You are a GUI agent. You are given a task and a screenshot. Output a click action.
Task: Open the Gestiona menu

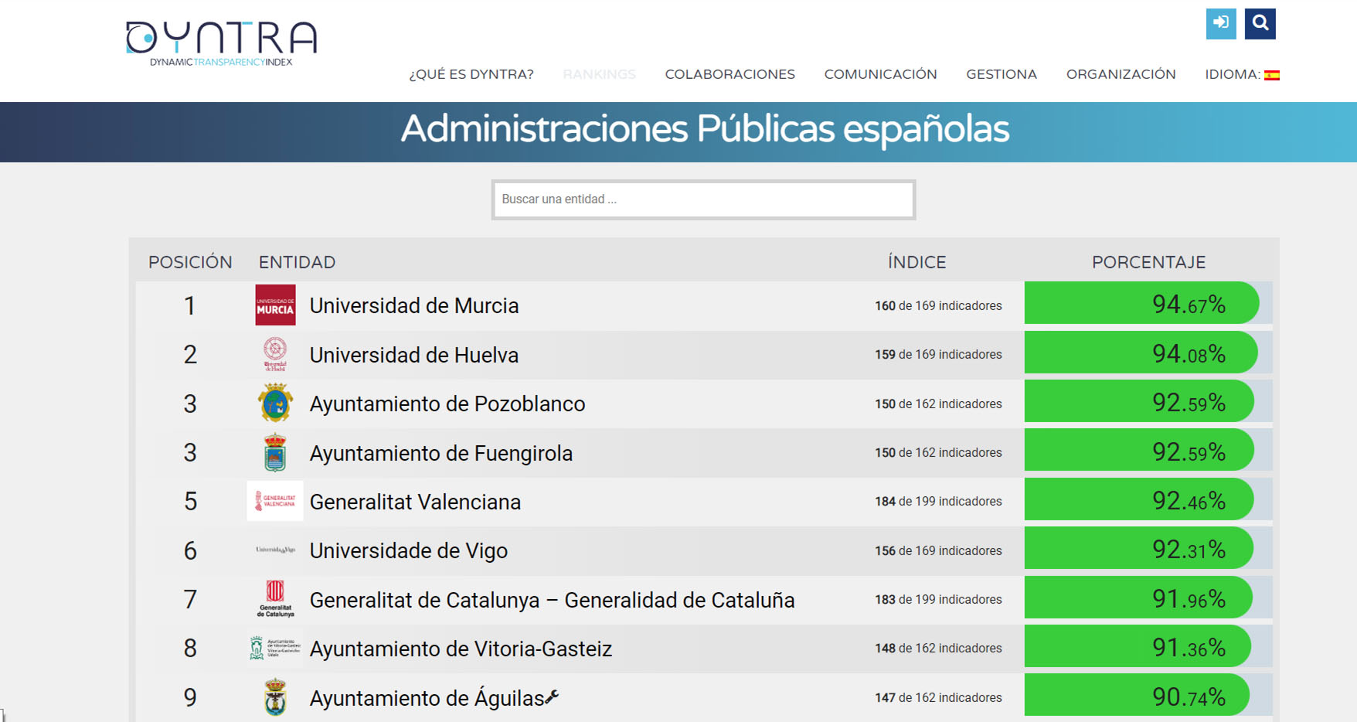click(x=1002, y=74)
